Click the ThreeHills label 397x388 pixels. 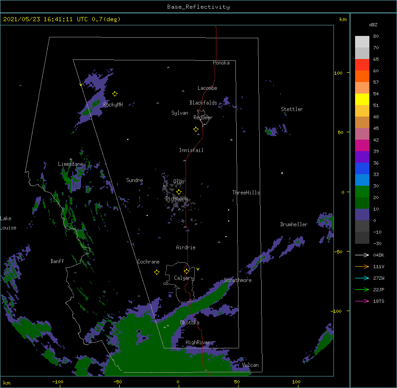point(246,193)
